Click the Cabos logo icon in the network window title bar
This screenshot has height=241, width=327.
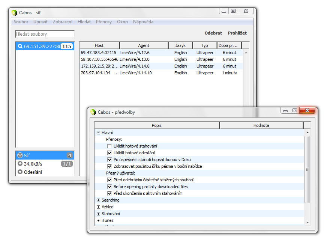point(14,13)
